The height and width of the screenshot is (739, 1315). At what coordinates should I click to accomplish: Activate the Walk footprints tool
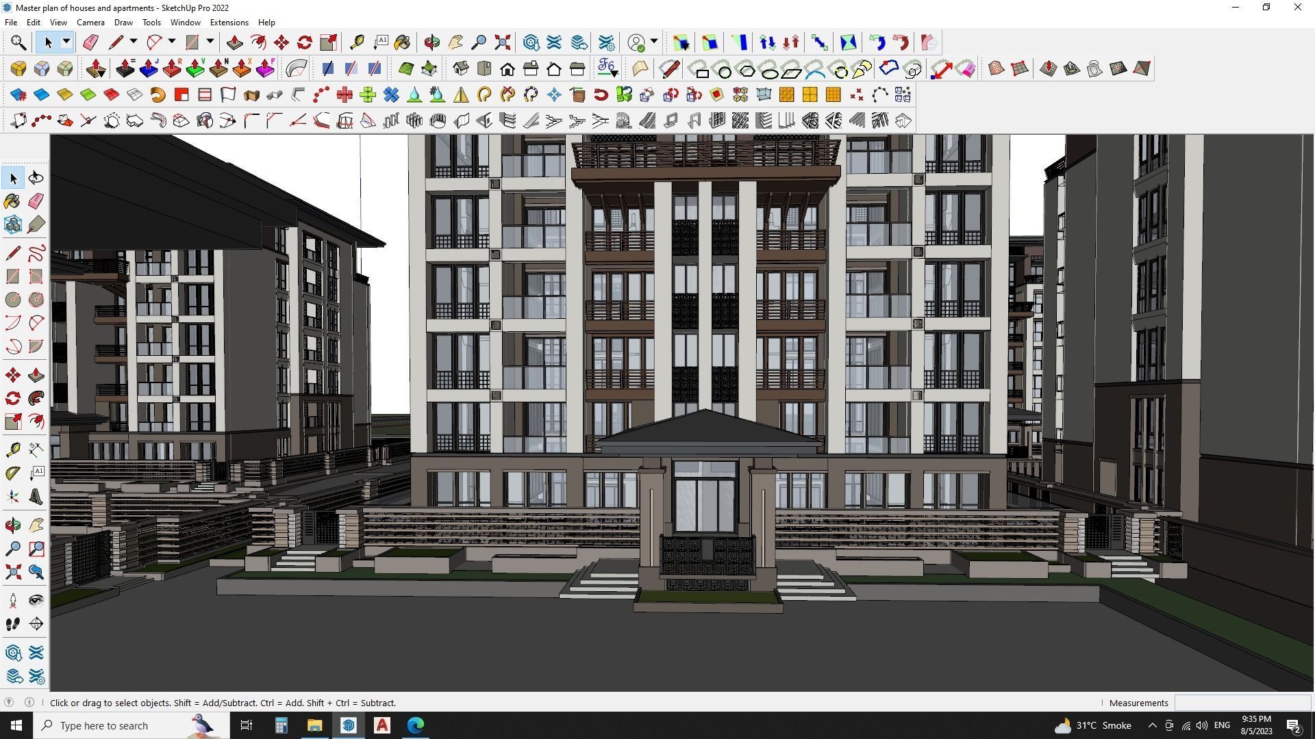click(13, 624)
